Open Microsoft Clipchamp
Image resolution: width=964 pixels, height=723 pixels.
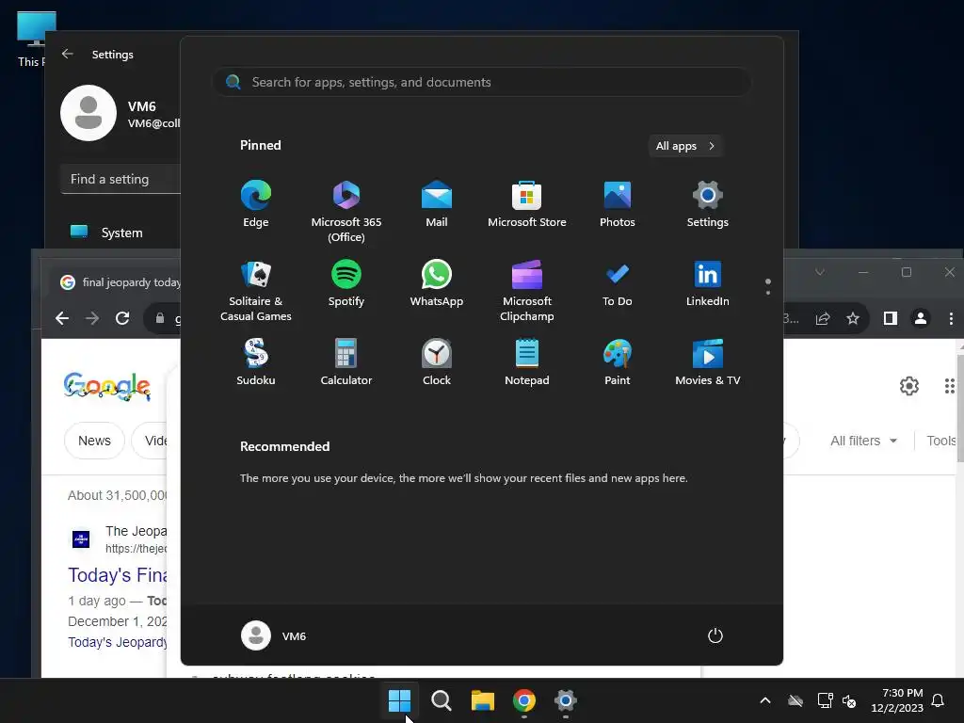[x=527, y=291]
